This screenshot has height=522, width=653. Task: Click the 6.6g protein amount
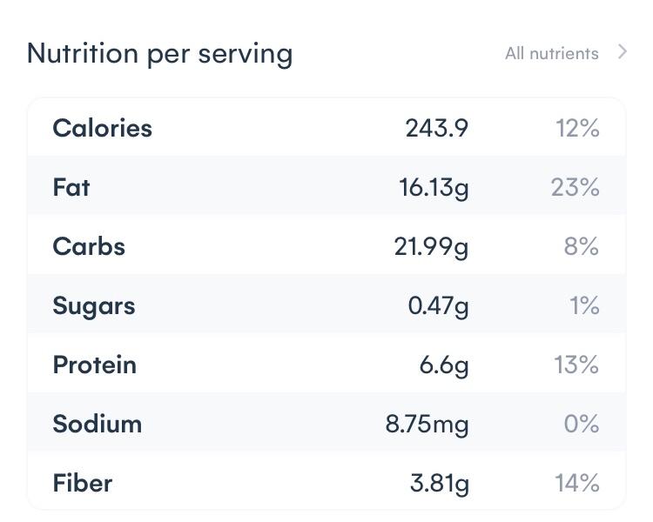(x=444, y=365)
